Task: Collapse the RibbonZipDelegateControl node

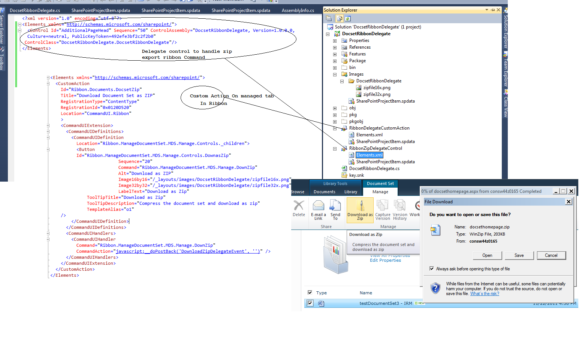Action: (x=335, y=149)
